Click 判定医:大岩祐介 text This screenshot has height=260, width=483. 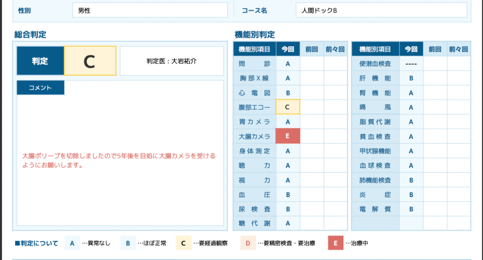(x=171, y=61)
